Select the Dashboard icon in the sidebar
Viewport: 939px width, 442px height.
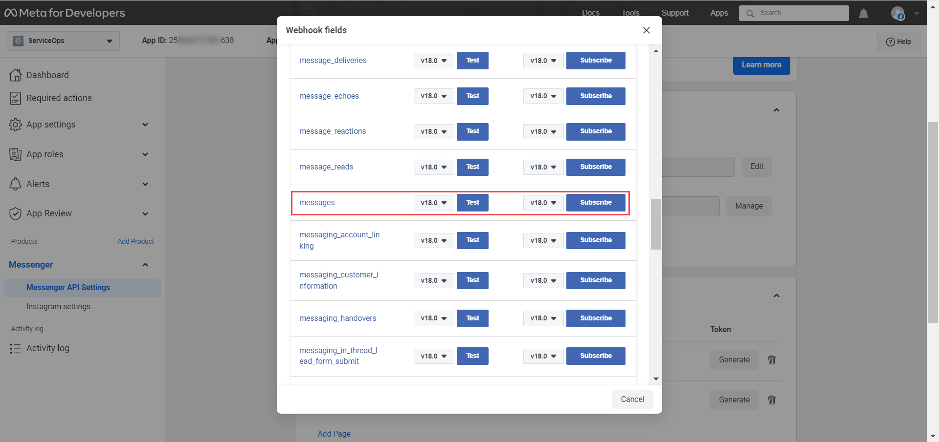tap(15, 75)
